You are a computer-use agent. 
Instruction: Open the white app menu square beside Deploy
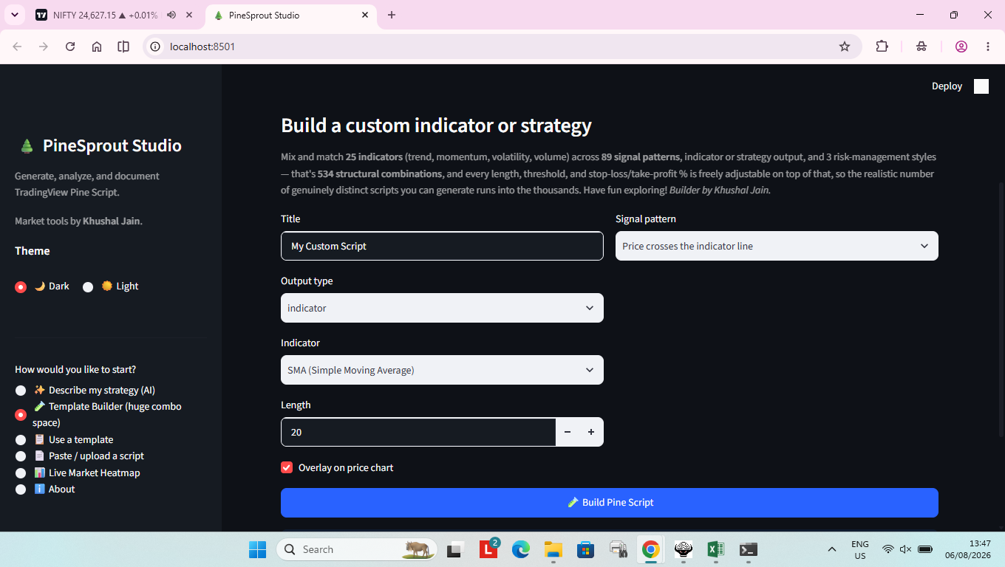click(981, 86)
